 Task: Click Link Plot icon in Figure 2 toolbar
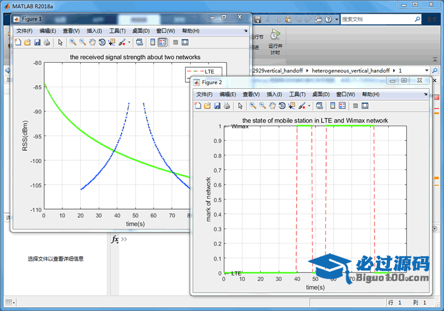coord(319,106)
